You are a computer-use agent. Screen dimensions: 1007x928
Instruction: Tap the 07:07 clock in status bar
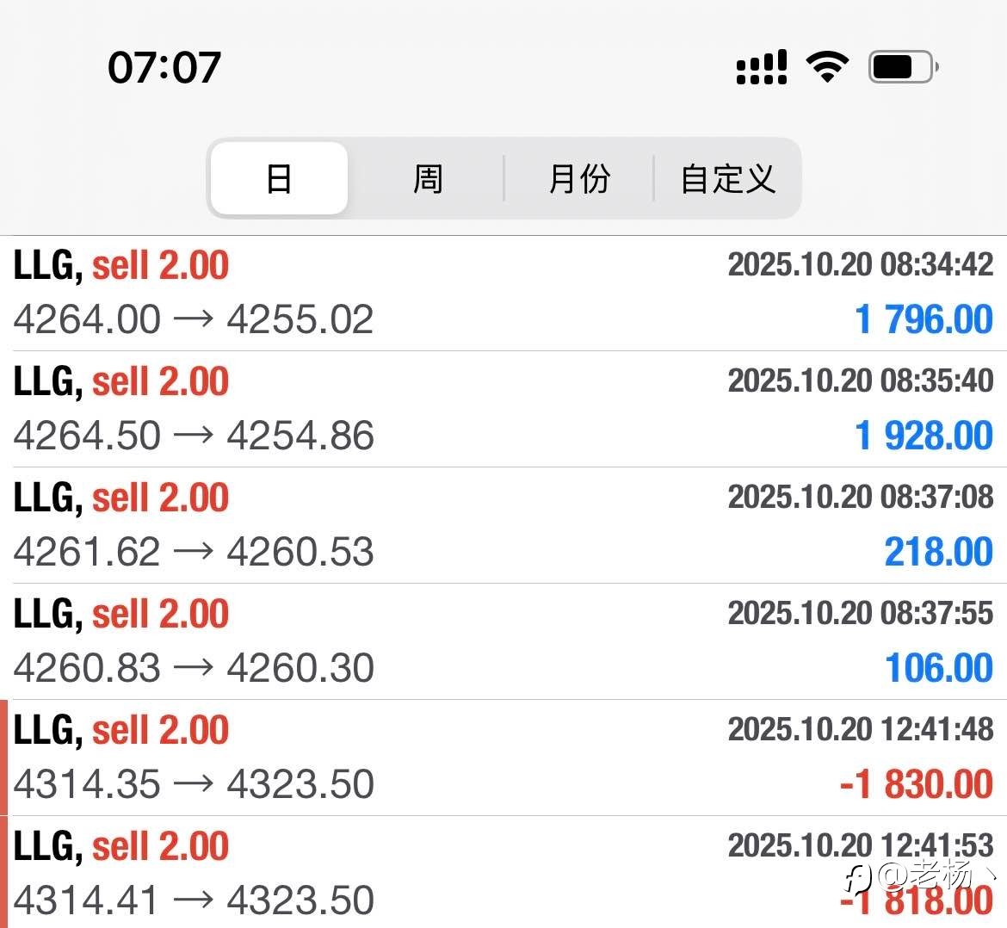(164, 67)
